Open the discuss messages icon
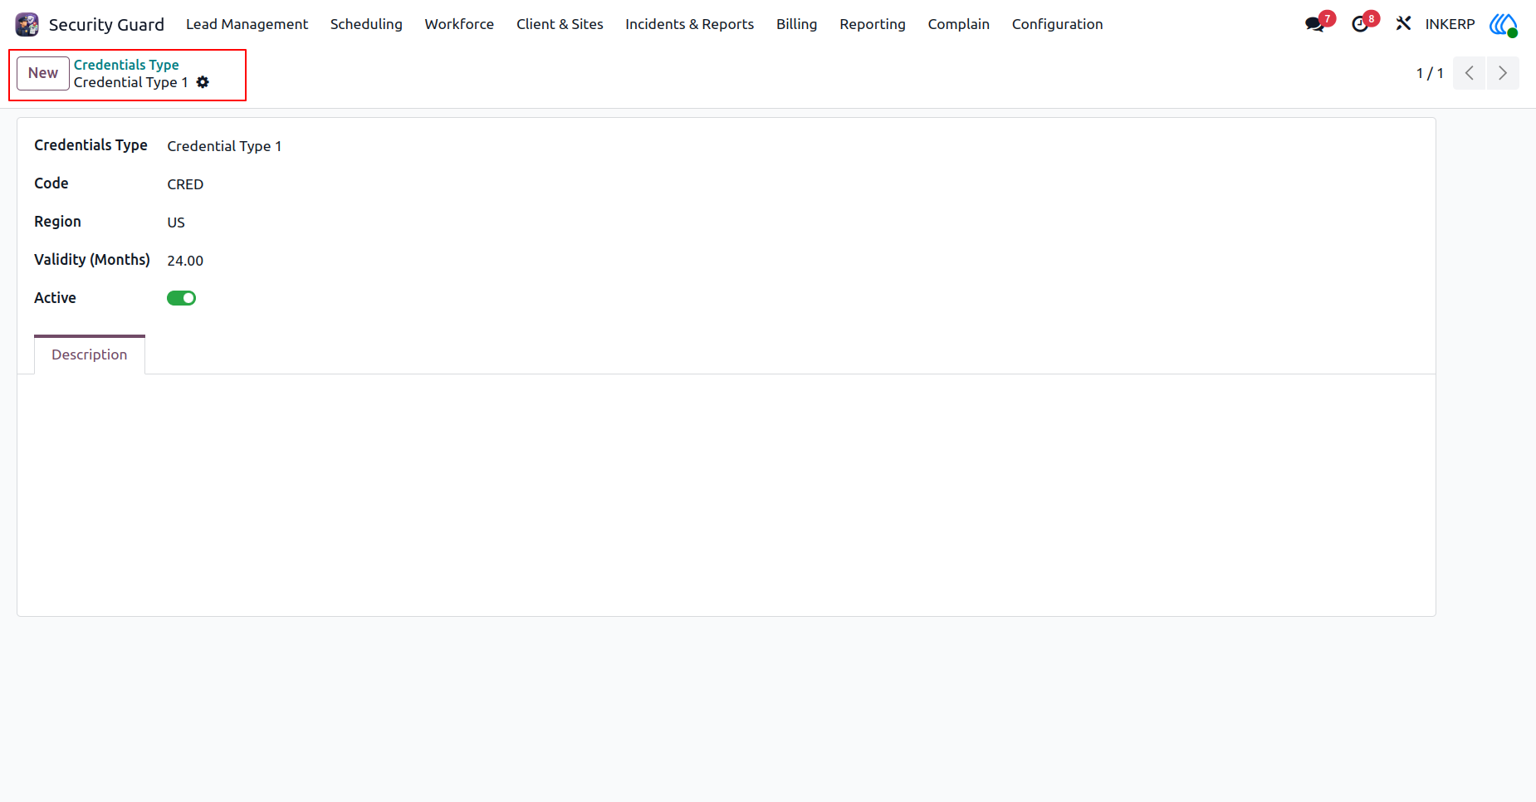 pos(1314,24)
